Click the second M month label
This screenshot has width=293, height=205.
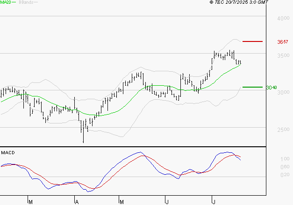(x=121, y=202)
